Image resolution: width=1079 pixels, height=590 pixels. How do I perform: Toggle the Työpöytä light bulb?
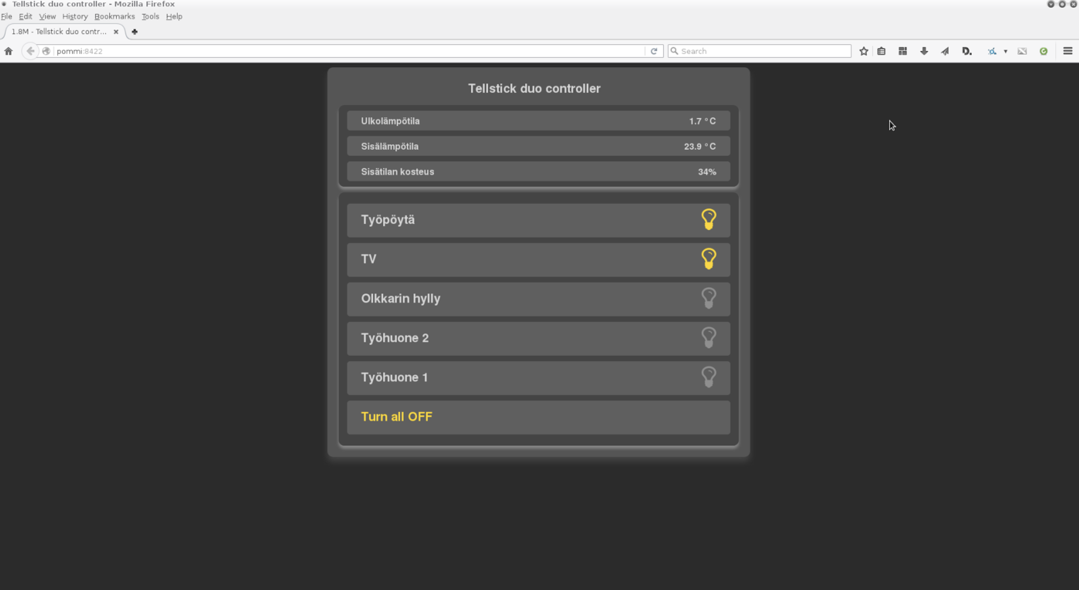pyautogui.click(x=708, y=220)
